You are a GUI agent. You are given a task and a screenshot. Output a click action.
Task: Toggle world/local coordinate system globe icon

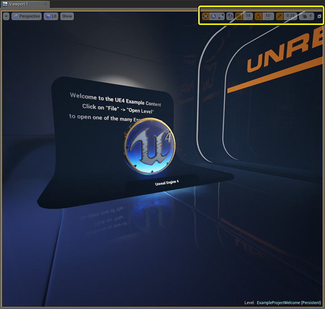coord(230,16)
